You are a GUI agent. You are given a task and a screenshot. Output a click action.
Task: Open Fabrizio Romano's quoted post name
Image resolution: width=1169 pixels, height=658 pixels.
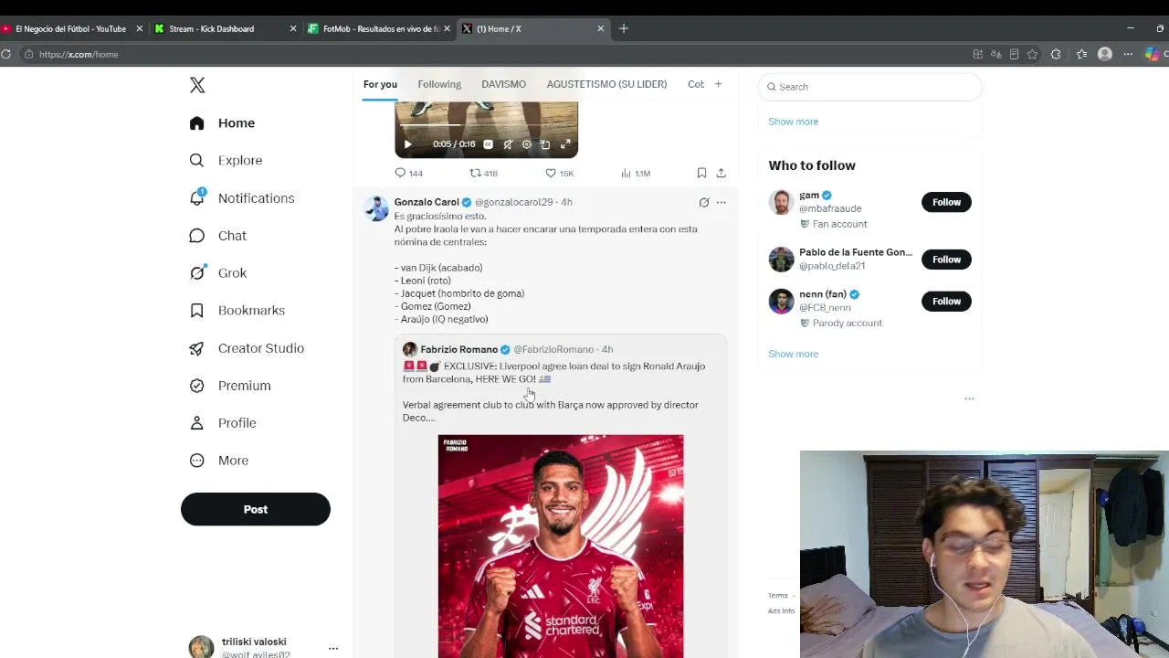pyautogui.click(x=458, y=349)
